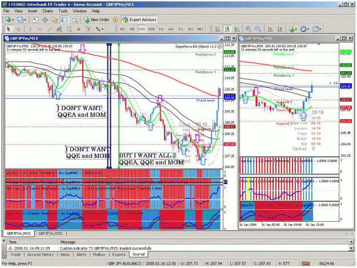The width and height of the screenshot is (357, 268).
Task: Click the Time column header
Action: pyautogui.click(x=33, y=242)
